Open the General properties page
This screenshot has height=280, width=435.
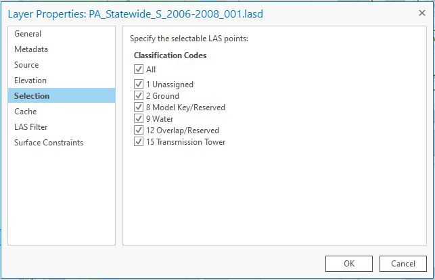[x=28, y=34]
